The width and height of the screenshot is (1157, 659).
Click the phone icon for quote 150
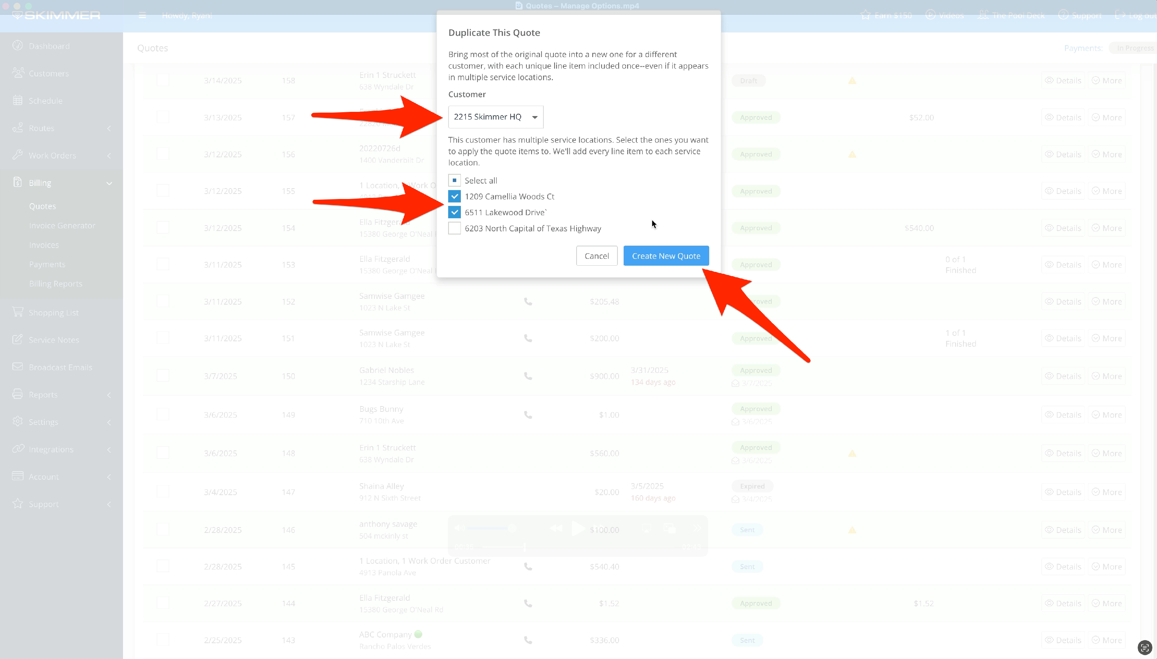tap(528, 376)
